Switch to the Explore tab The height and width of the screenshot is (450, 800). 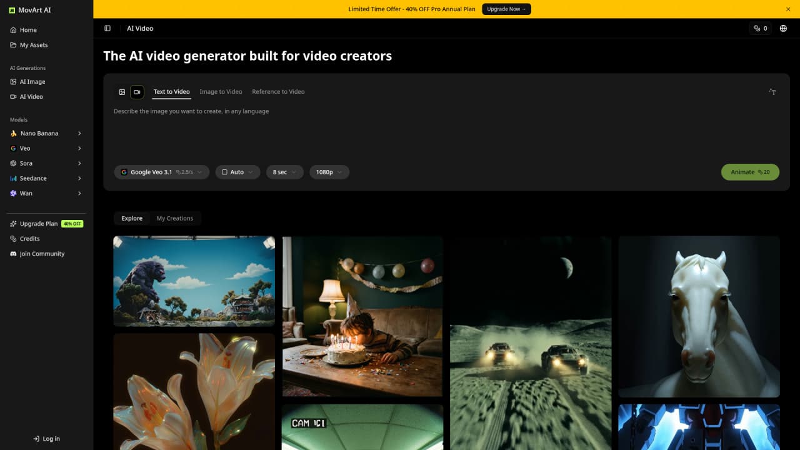point(132,218)
